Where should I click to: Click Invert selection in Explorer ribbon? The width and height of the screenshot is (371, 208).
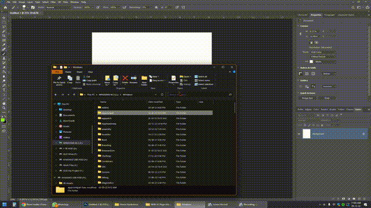203,84
